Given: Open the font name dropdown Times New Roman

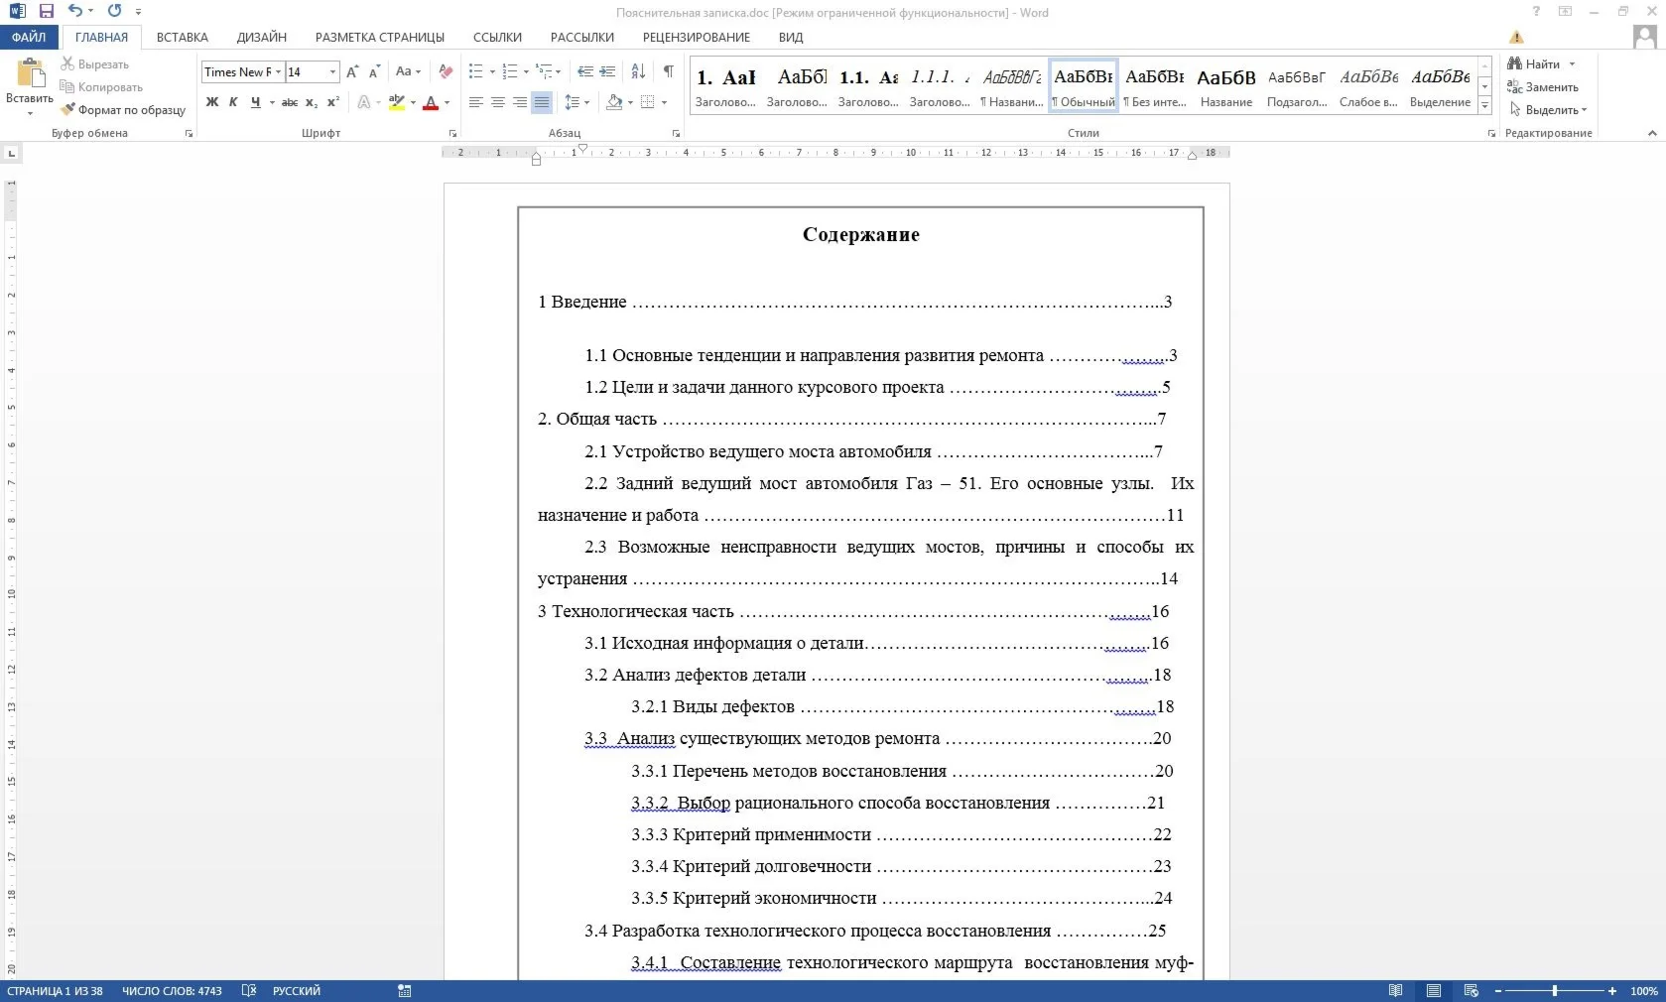Looking at the screenshot, I should coord(279,72).
